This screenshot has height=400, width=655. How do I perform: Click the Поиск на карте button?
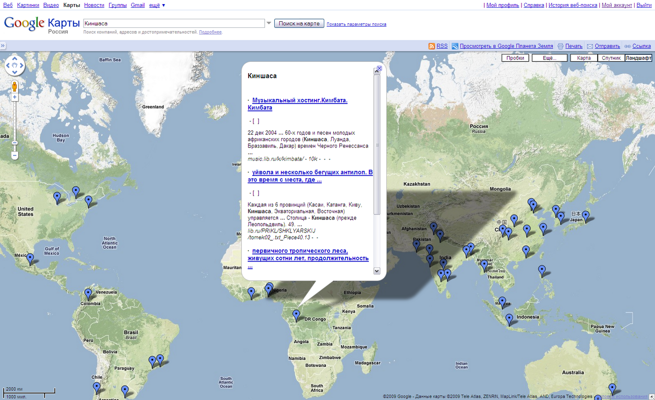(299, 23)
